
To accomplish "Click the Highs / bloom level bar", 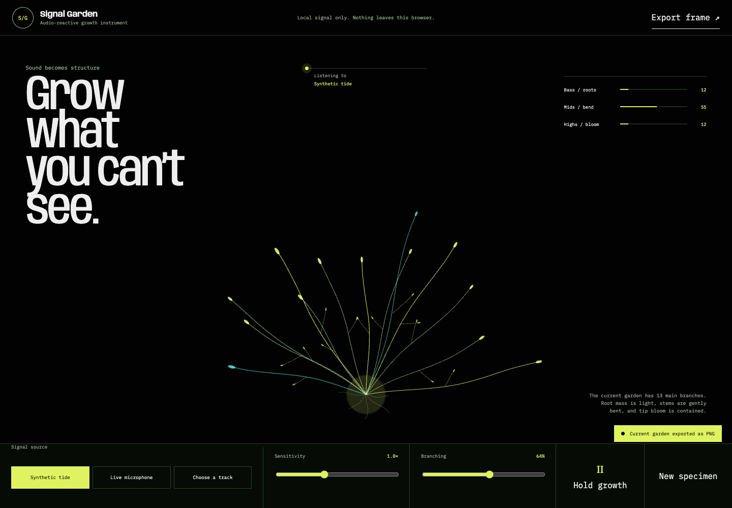I will click(654, 124).
